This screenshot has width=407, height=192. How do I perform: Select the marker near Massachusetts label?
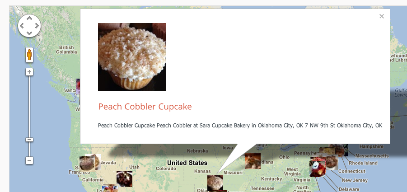pos(346,150)
